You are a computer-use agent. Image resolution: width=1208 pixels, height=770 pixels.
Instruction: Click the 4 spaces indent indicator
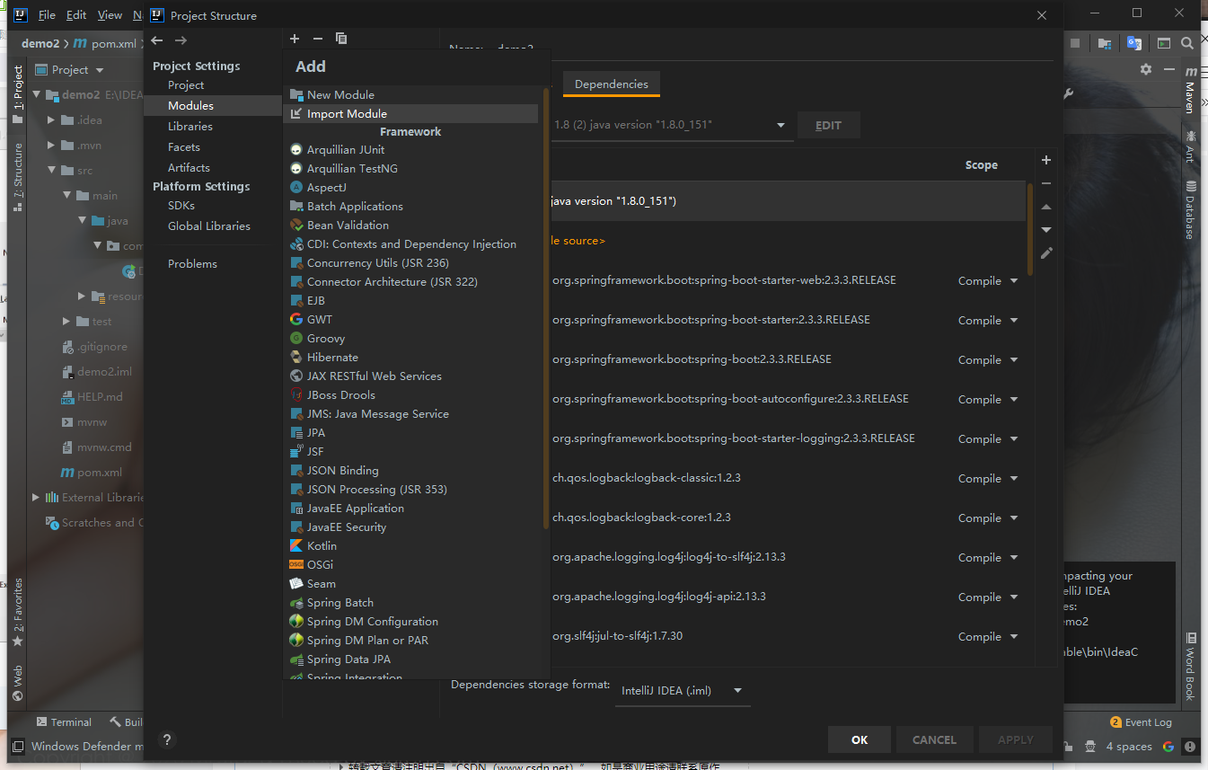(x=1129, y=746)
